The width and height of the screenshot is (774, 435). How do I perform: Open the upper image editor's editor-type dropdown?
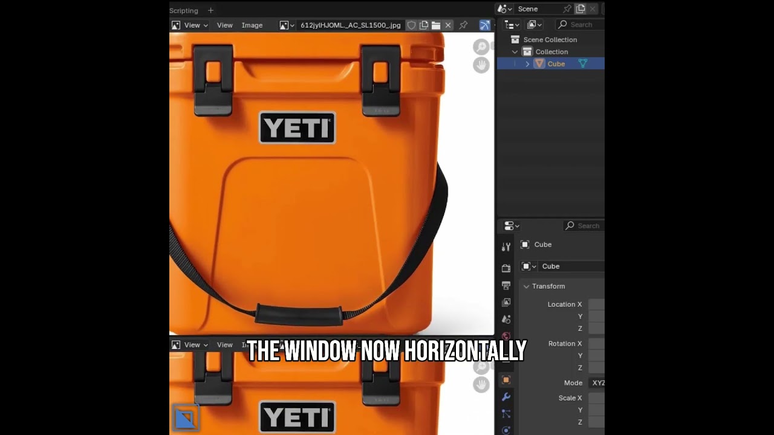click(x=175, y=25)
